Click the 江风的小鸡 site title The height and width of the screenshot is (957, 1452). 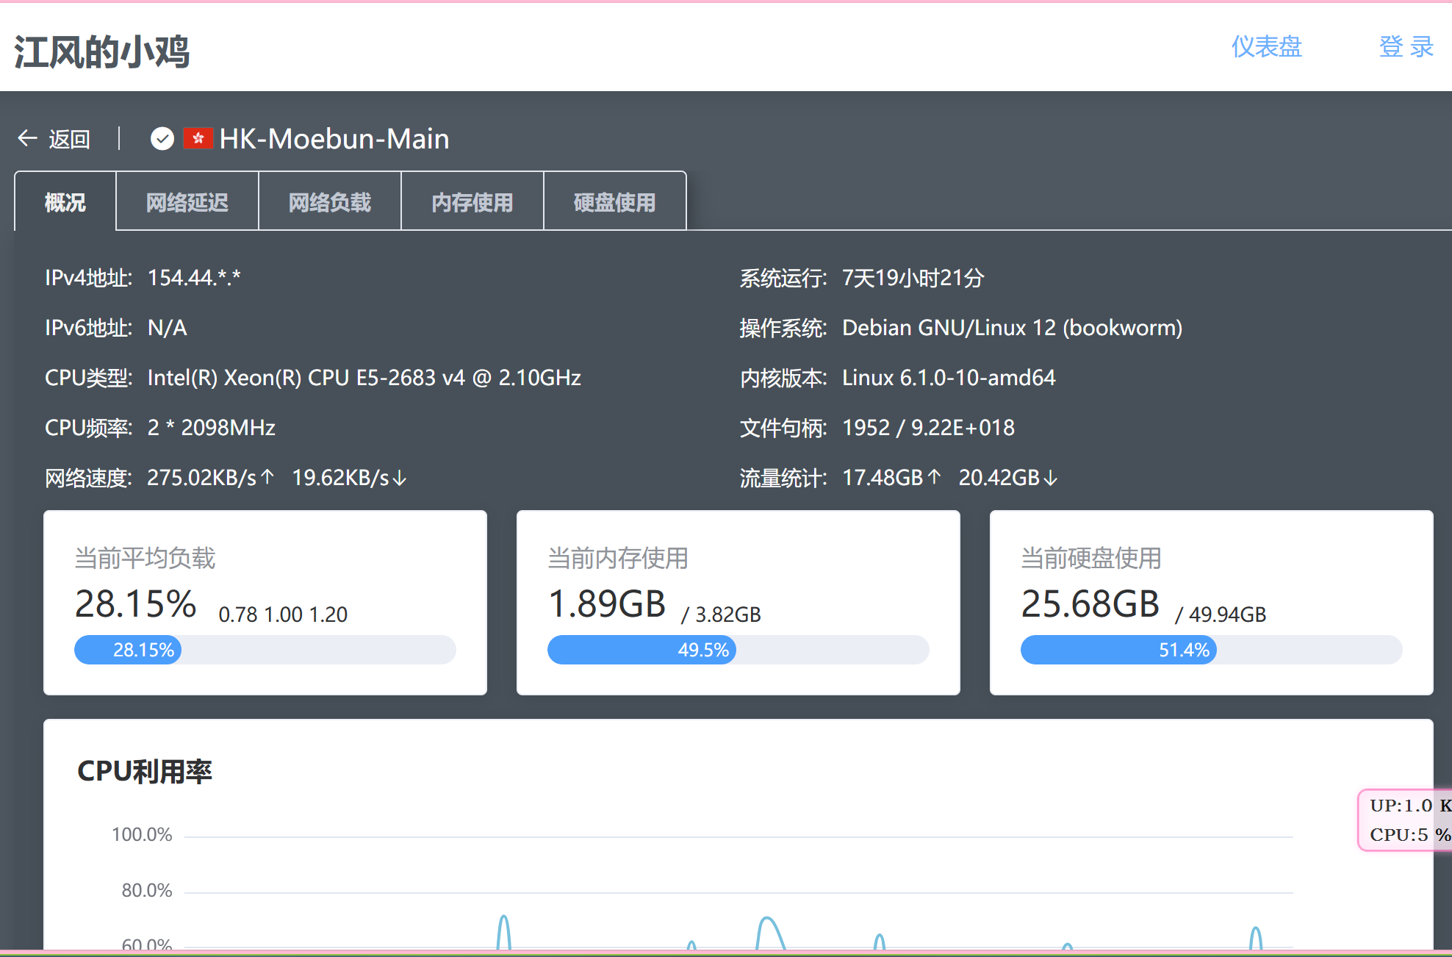click(102, 52)
